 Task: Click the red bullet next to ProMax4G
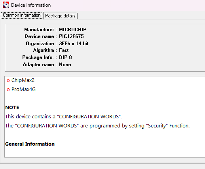point(8,89)
